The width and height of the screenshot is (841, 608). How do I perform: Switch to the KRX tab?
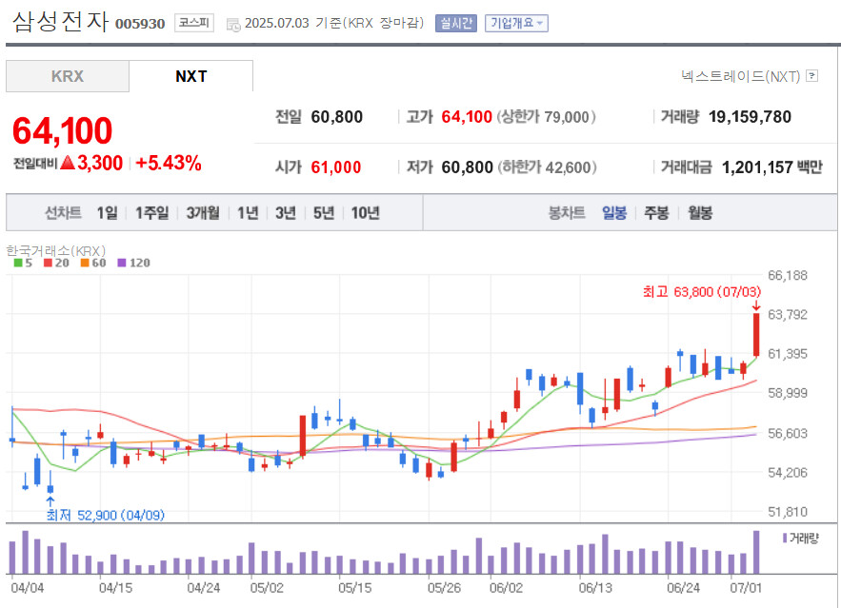(x=68, y=76)
